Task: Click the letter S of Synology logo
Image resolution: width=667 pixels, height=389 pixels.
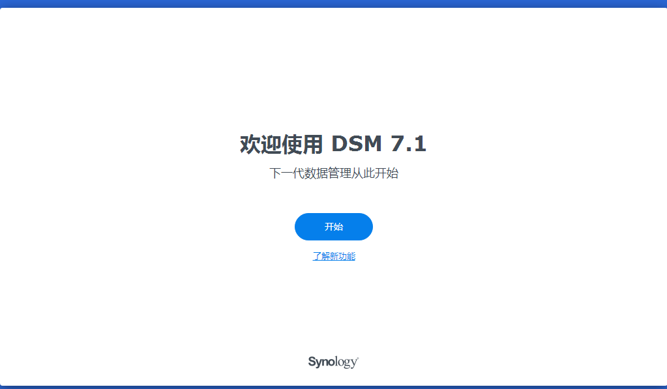Action: pyautogui.click(x=312, y=362)
